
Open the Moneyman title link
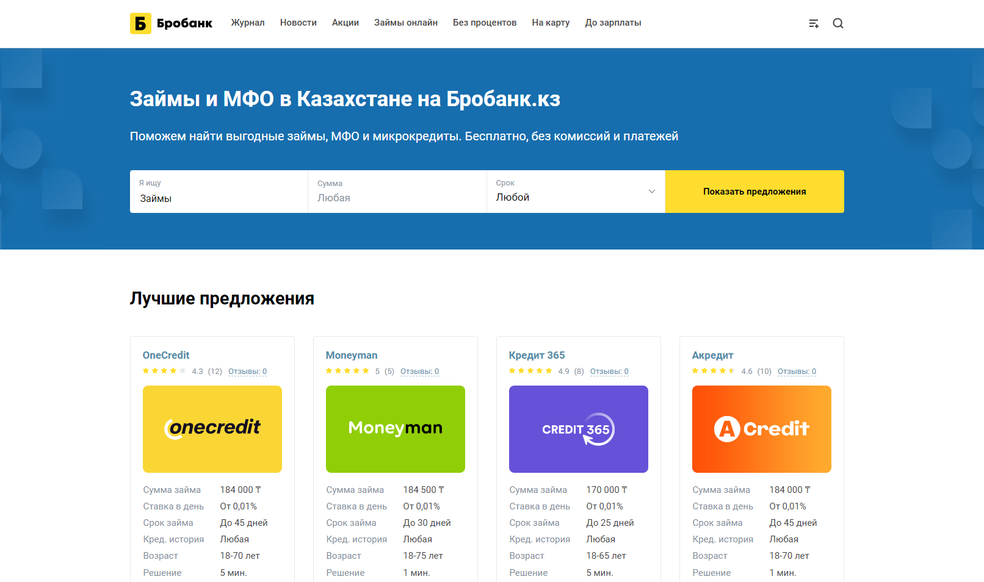[x=352, y=355]
